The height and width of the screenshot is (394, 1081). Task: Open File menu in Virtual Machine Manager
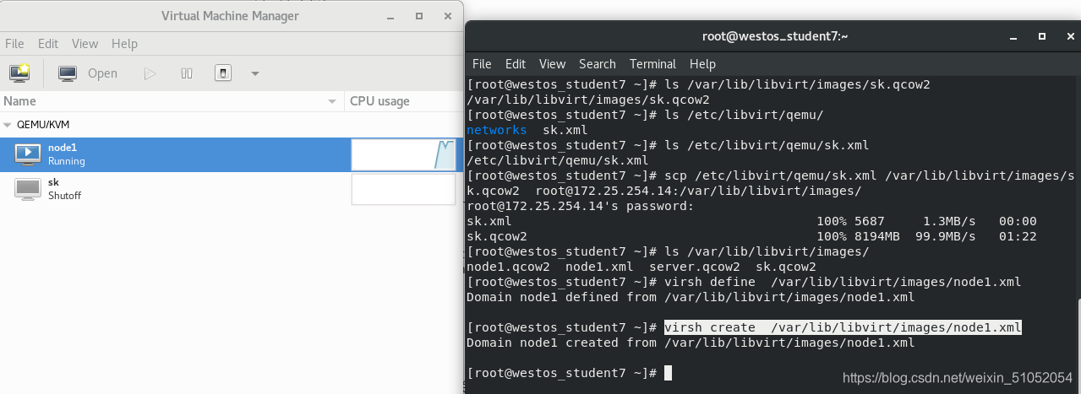pos(14,44)
